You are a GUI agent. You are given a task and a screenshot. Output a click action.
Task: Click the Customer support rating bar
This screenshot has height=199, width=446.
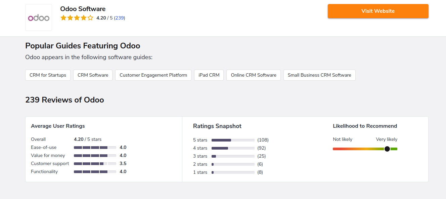(95, 163)
